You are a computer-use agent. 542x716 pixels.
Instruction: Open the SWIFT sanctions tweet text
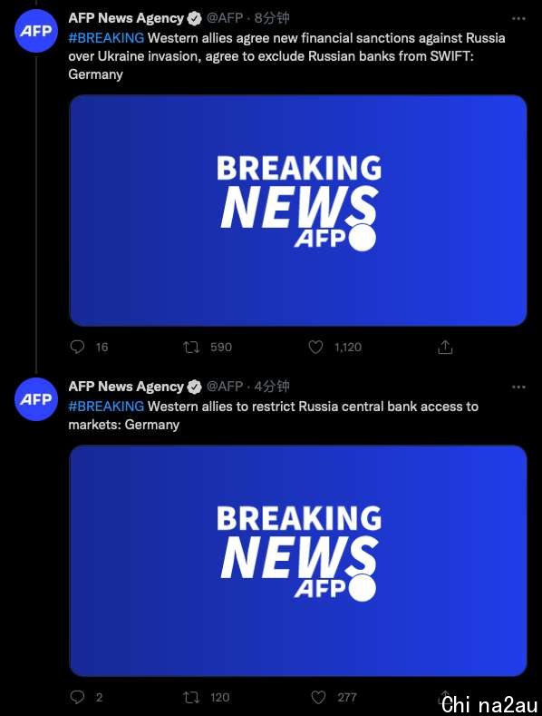[287, 55]
